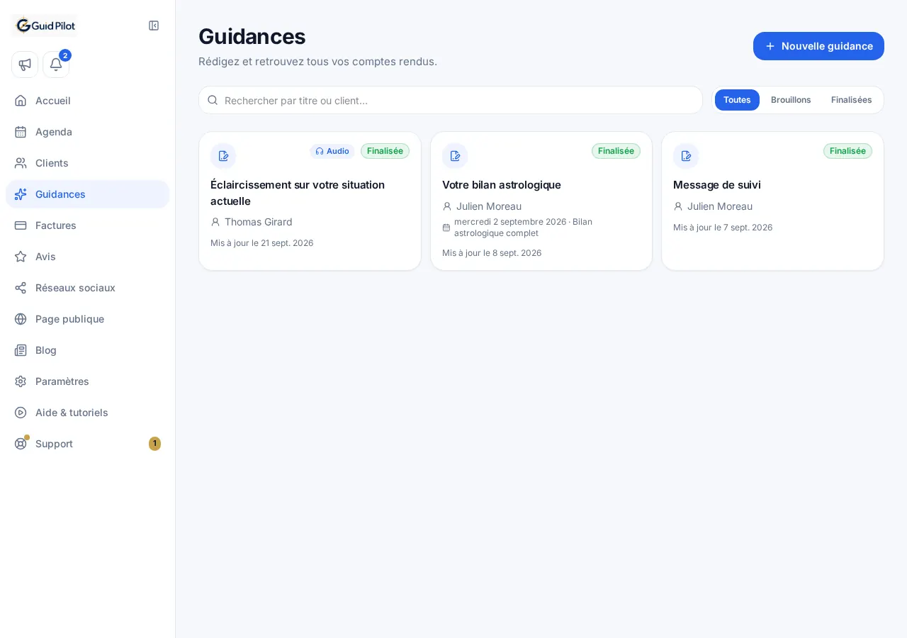Viewport: 907px width, 638px height.
Task: Click the Support lifebuoy icon
Action: (x=21, y=444)
